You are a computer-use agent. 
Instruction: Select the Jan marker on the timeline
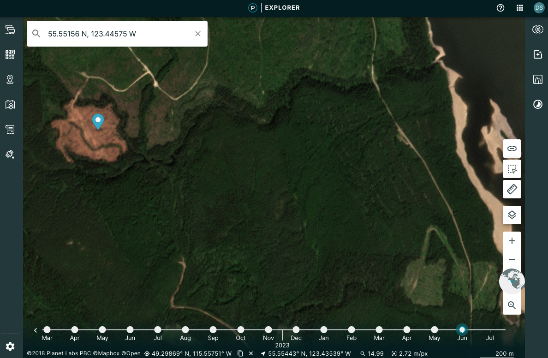point(324,330)
